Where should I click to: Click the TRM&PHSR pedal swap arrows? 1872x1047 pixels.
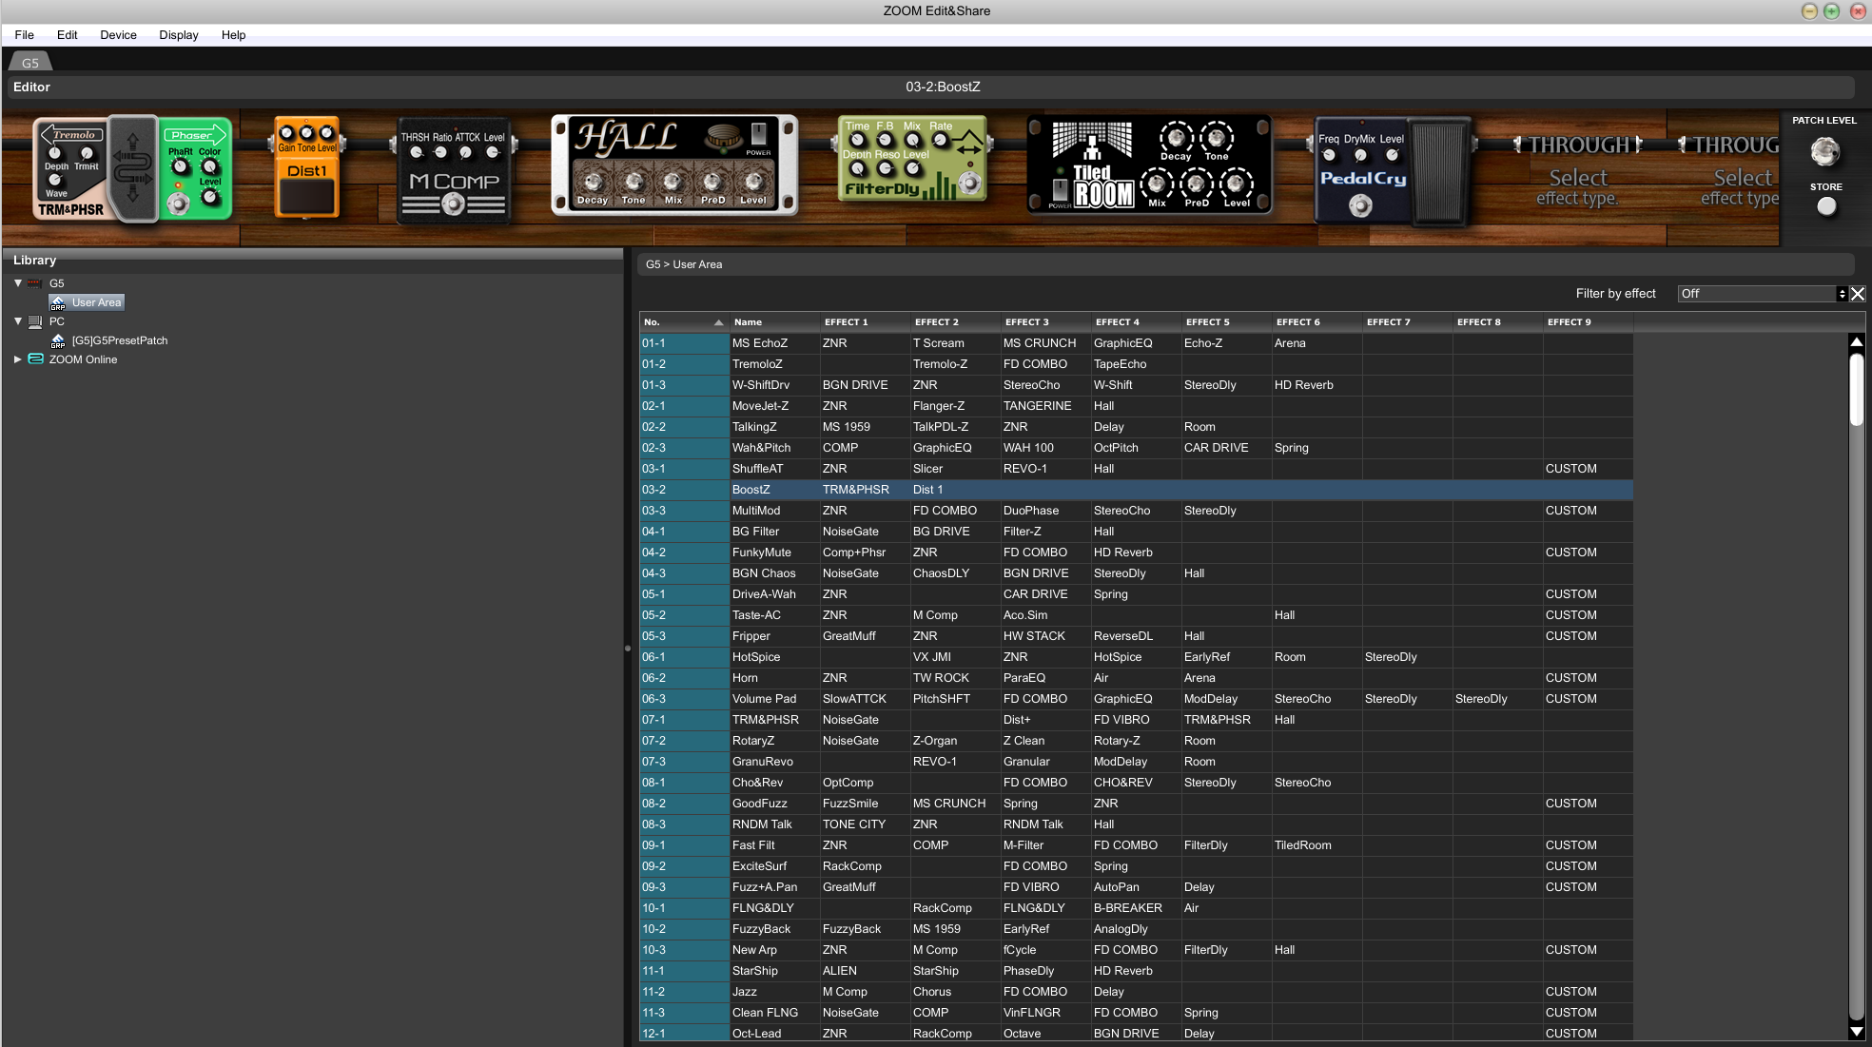coord(133,168)
